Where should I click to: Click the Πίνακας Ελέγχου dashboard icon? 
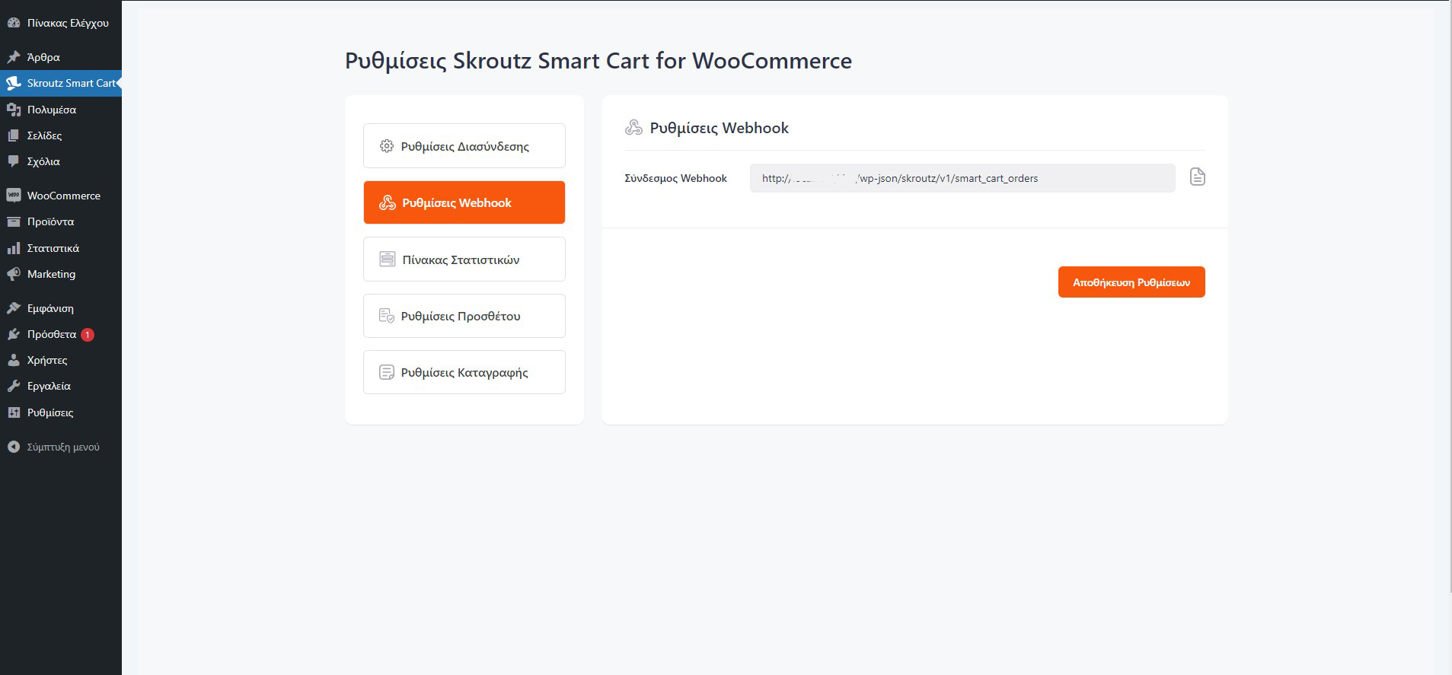(x=13, y=23)
